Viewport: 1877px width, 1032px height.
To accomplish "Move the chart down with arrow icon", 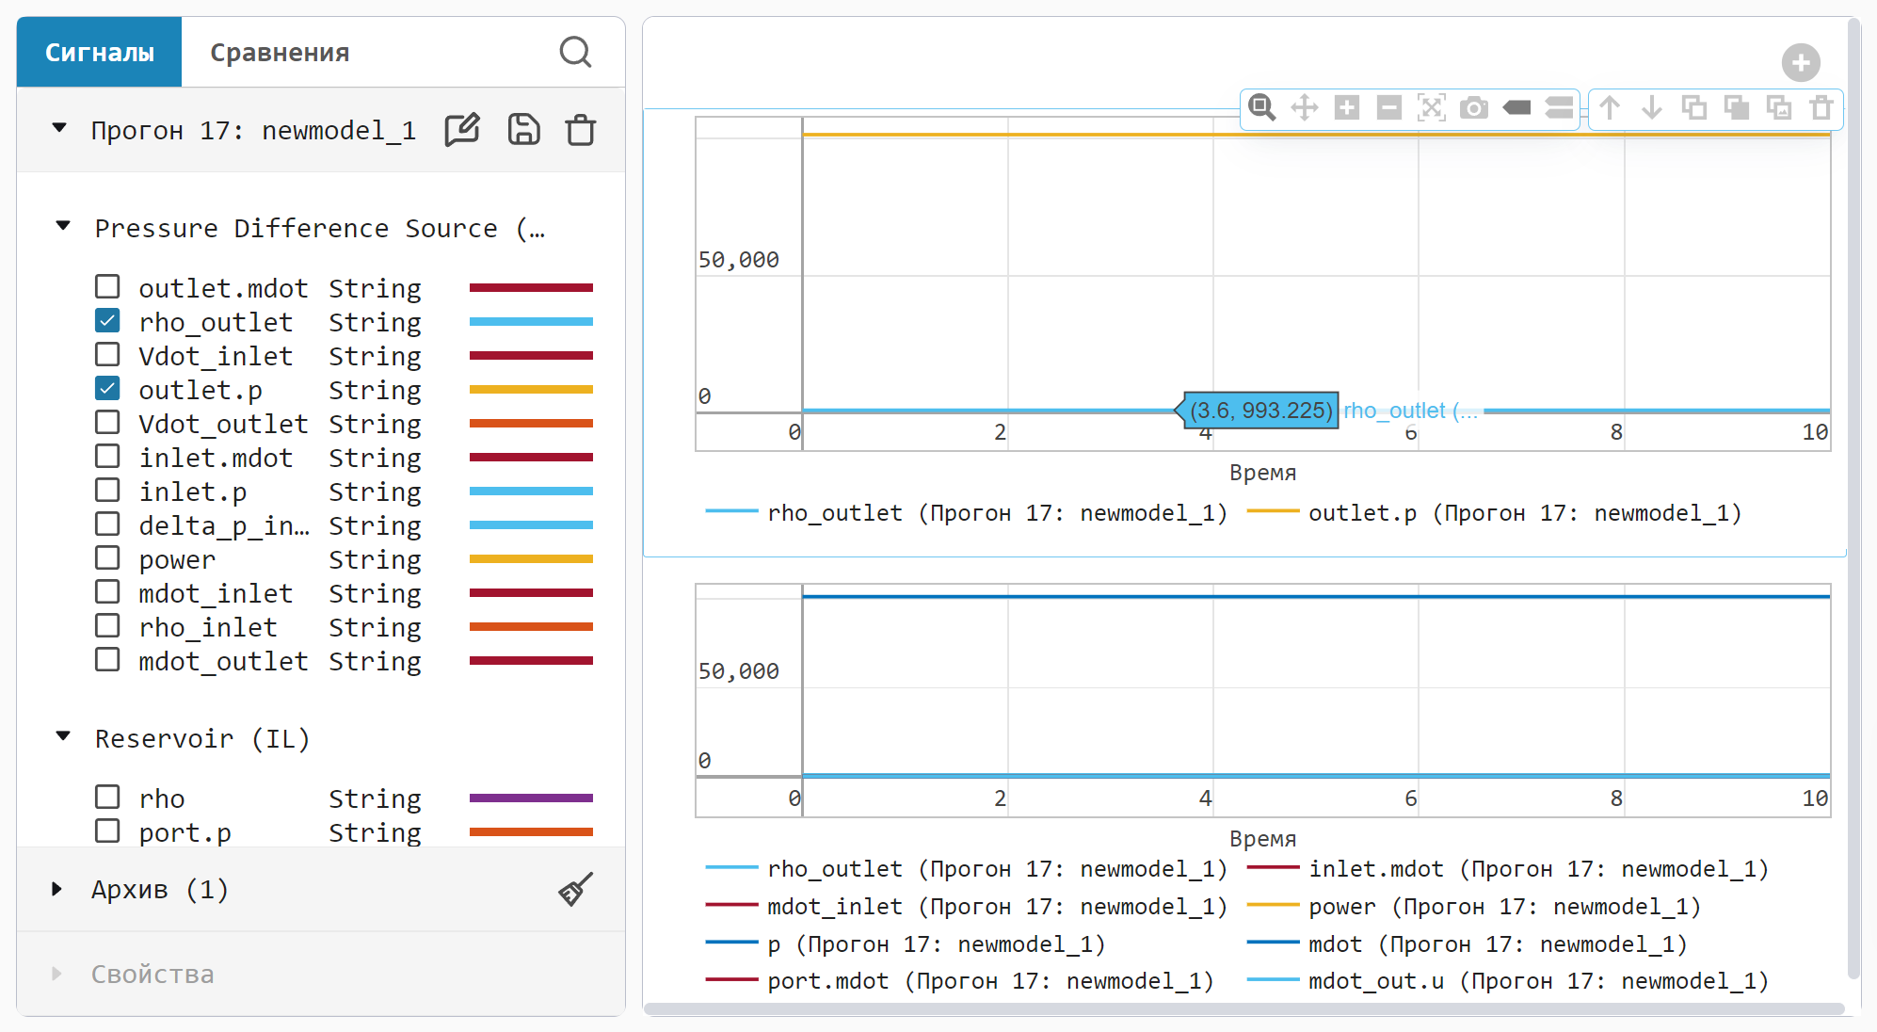I will [1652, 107].
